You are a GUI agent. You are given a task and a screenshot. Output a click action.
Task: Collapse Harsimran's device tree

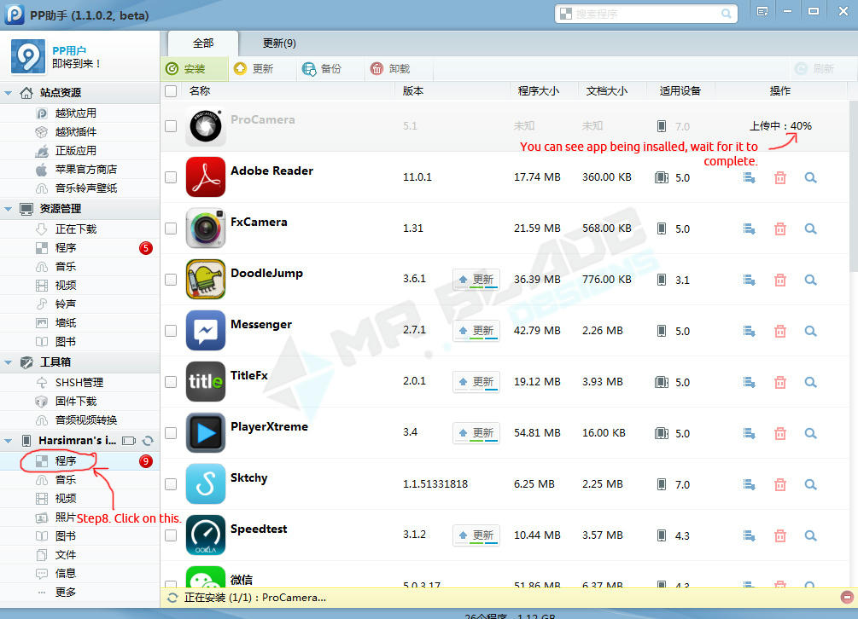9,440
